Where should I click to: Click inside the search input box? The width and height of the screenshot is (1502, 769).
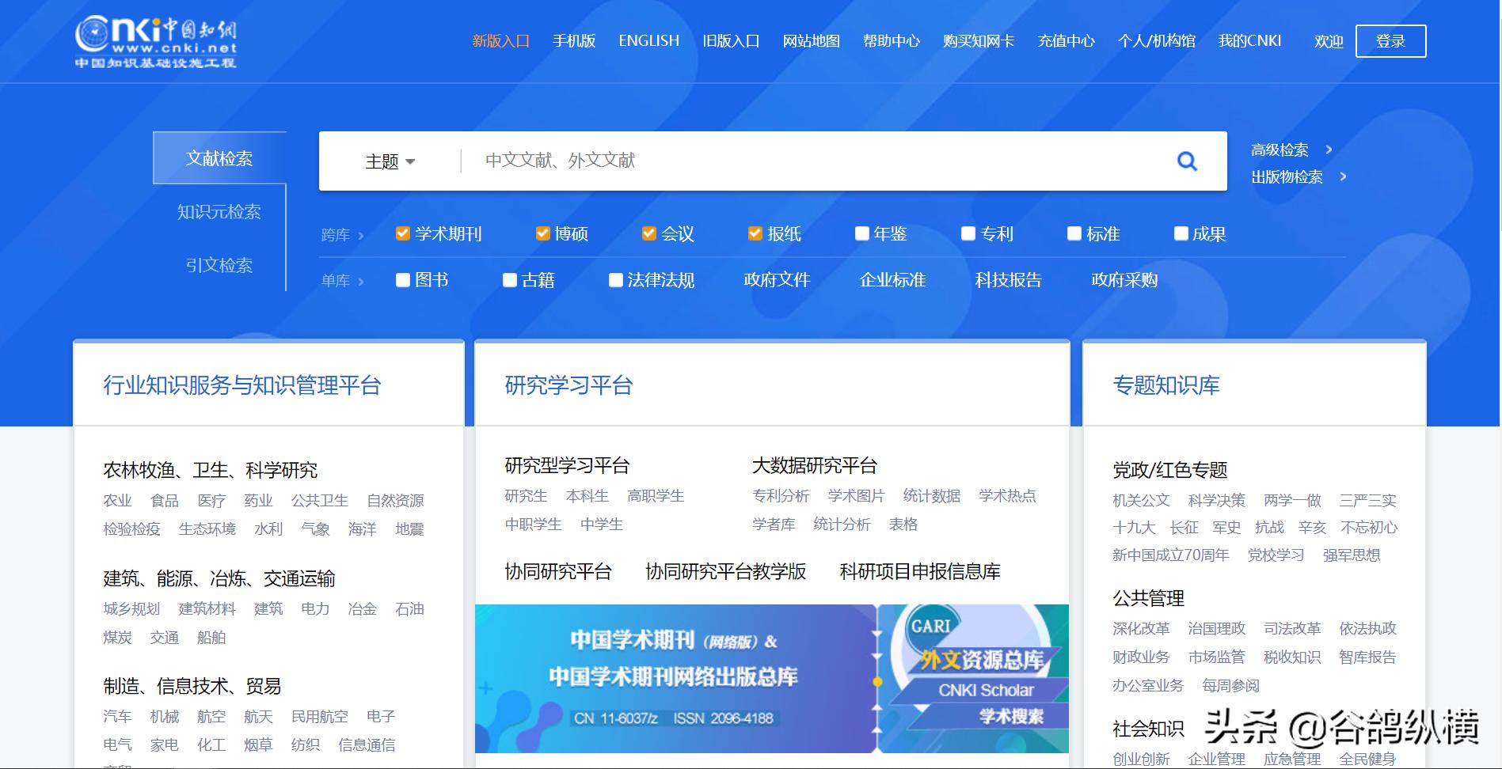792,161
